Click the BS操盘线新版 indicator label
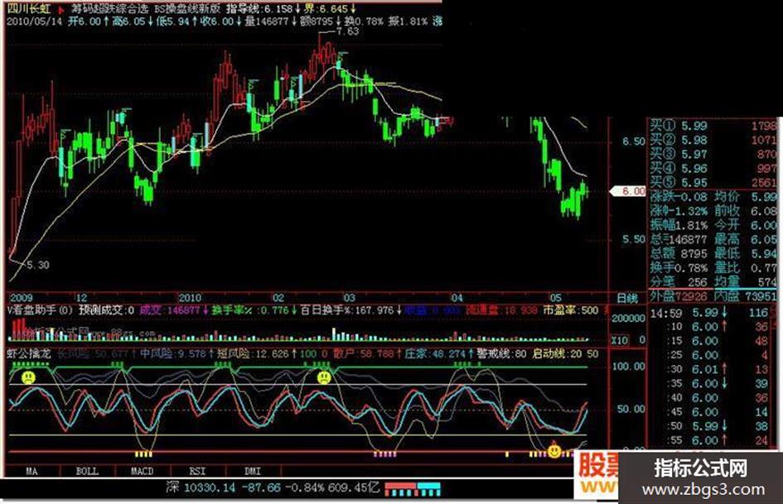This screenshot has height=504, width=783. coord(186,9)
